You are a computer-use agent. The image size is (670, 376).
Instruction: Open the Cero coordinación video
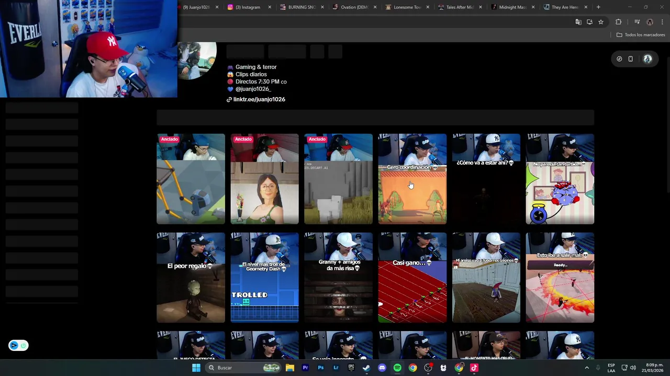click(412, 179)
